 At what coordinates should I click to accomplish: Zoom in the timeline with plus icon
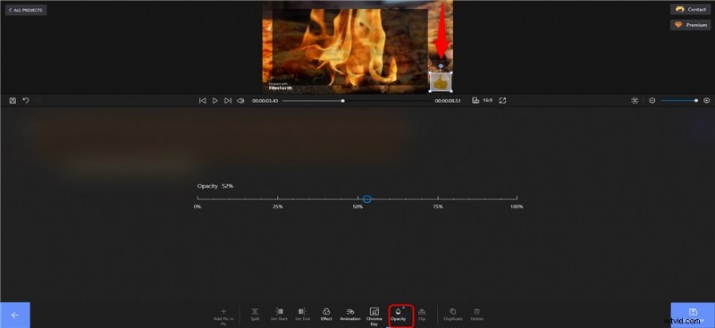pyautogui.click(x=707, y=100)
